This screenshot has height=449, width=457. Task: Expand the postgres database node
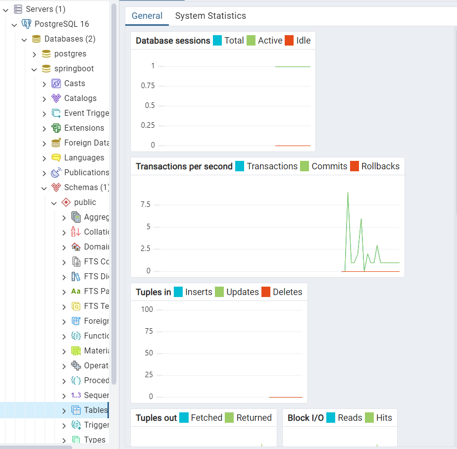34,53
